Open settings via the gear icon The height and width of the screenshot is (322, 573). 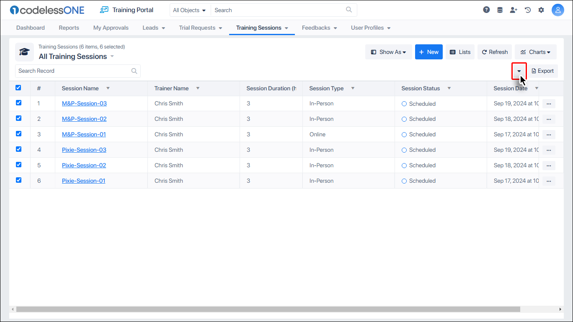(541, 9)
